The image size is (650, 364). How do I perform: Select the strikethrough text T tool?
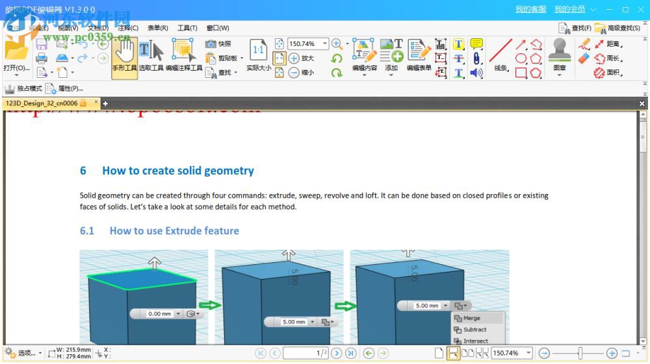pos(458,59)
